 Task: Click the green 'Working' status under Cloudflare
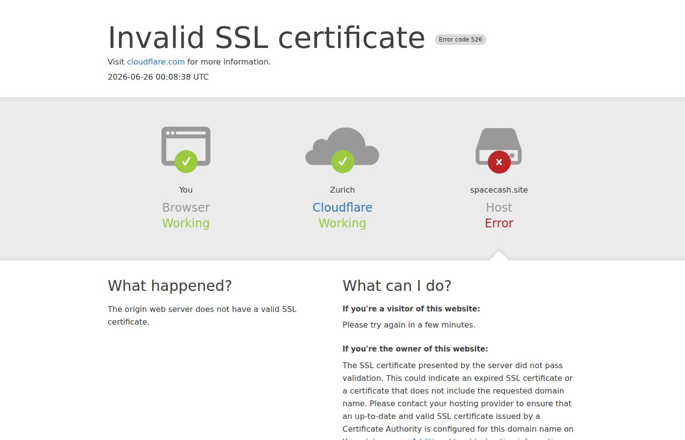pos(342,223)
